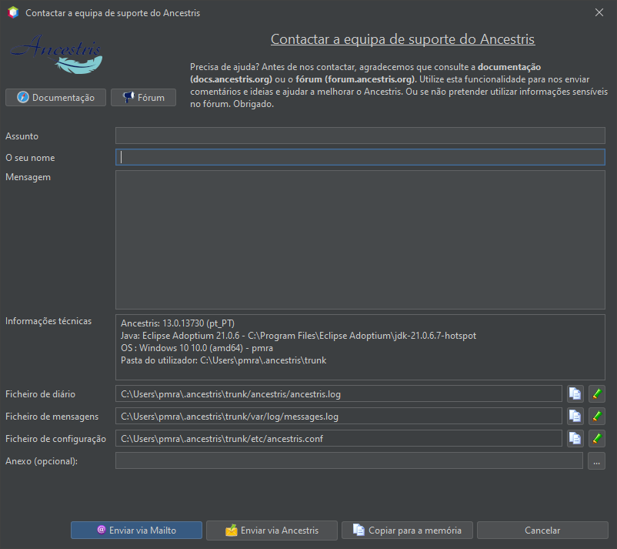Focus the Assunto input field
The height and width of the screenshot is (549, 617).
point(360,136)
